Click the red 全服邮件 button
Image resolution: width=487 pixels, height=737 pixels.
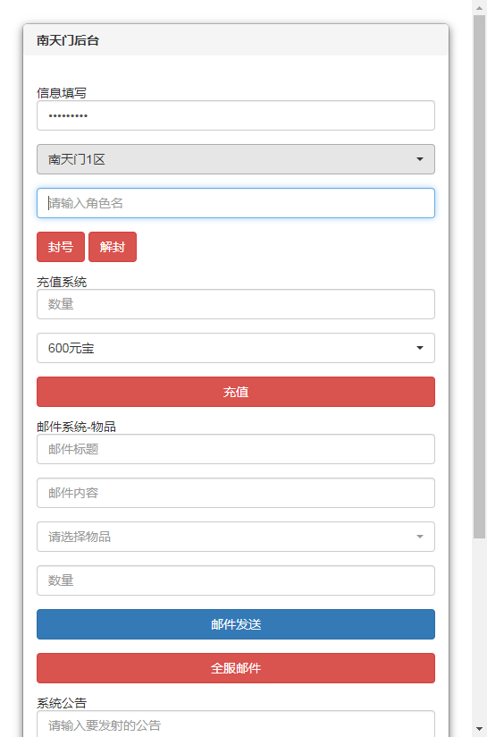(236, 668)
